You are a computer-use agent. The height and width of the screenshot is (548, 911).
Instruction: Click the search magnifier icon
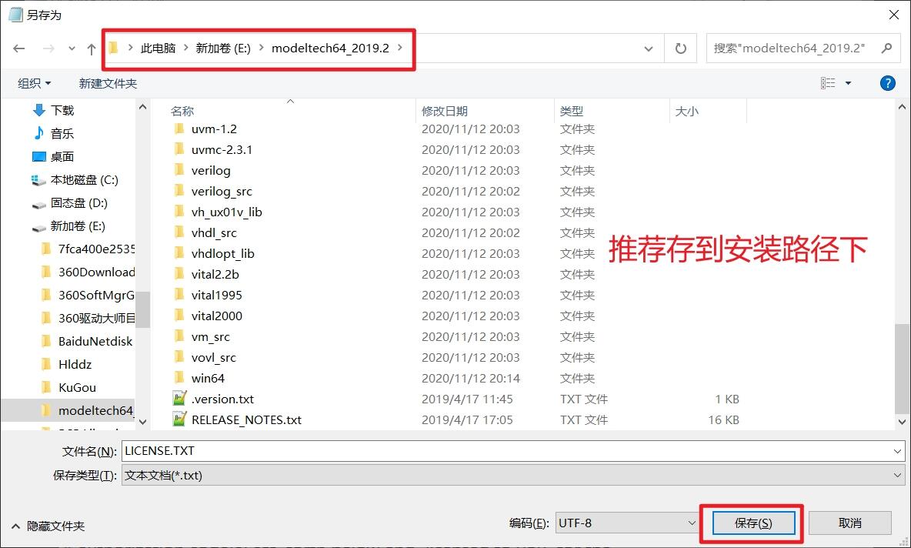pos(886,48)
